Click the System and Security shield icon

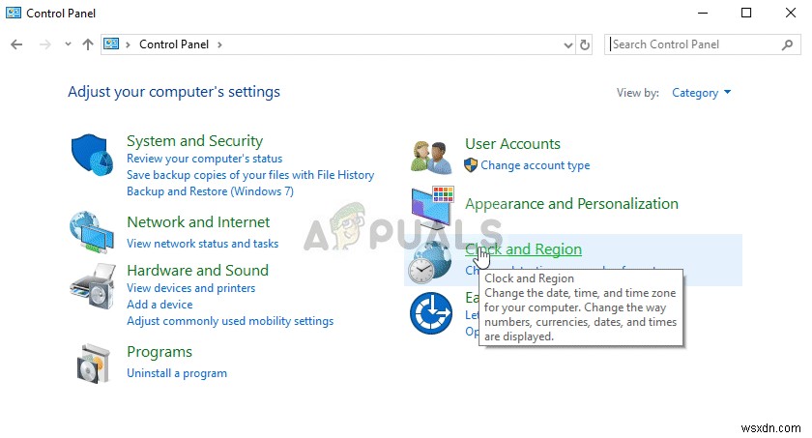(92, 155)
